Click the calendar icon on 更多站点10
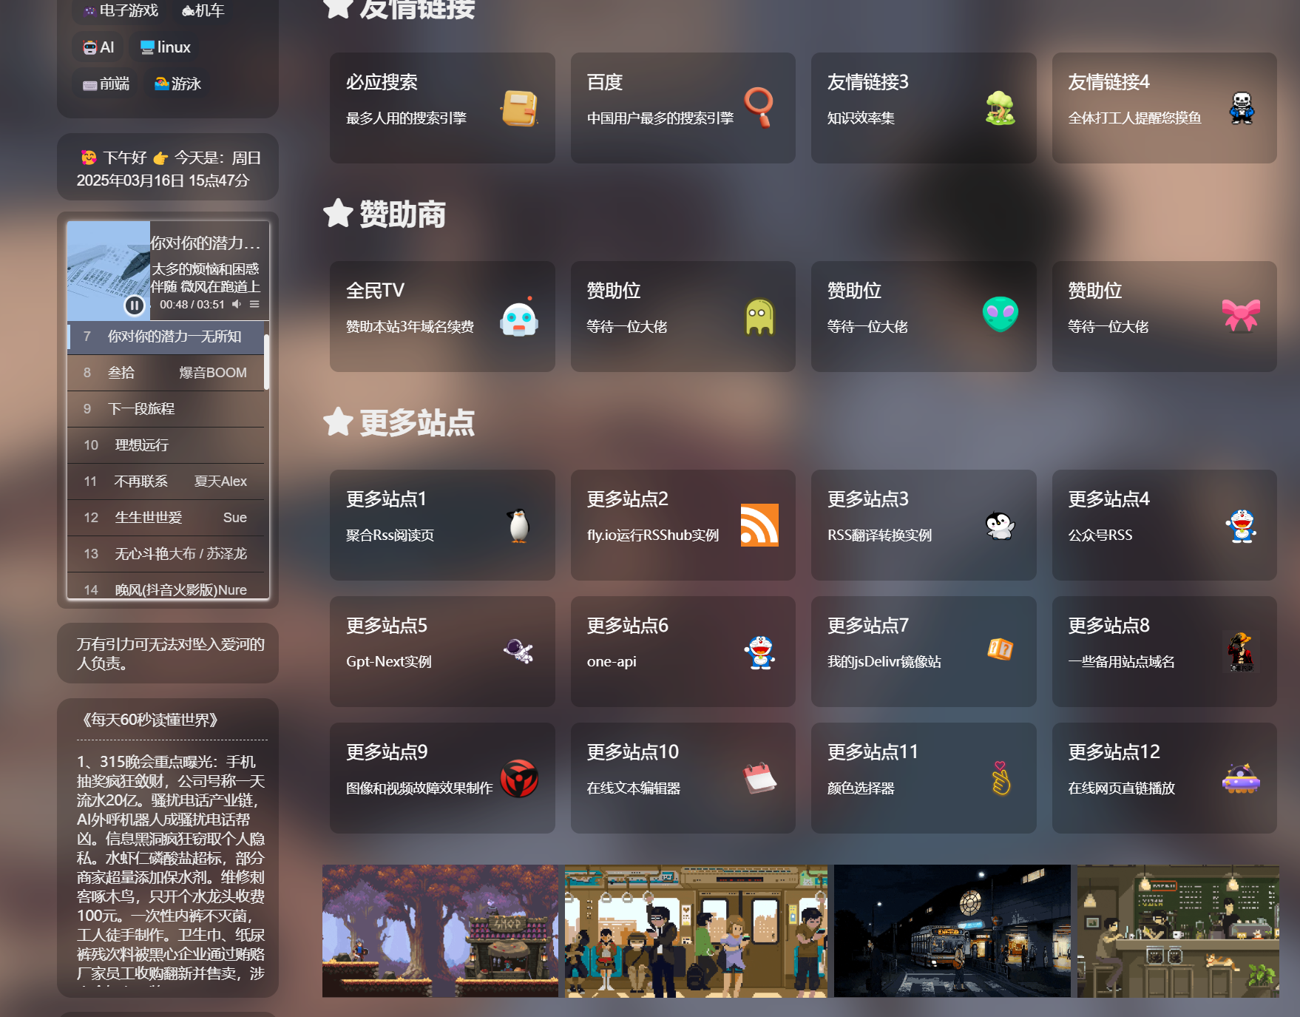This screenshot has width=1300, height=1017. [x=759, y=778]
